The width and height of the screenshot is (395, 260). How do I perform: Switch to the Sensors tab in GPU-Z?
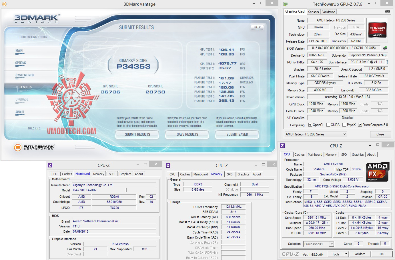[313, 12]
